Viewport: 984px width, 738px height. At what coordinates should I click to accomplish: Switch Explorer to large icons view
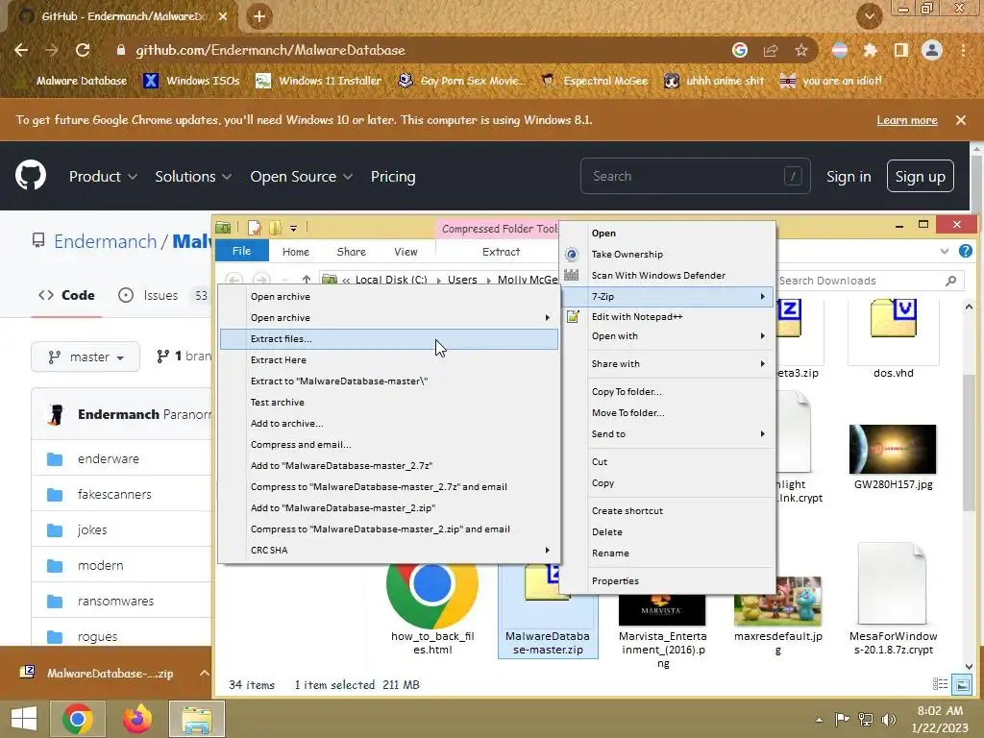click(x=961, y=684)
